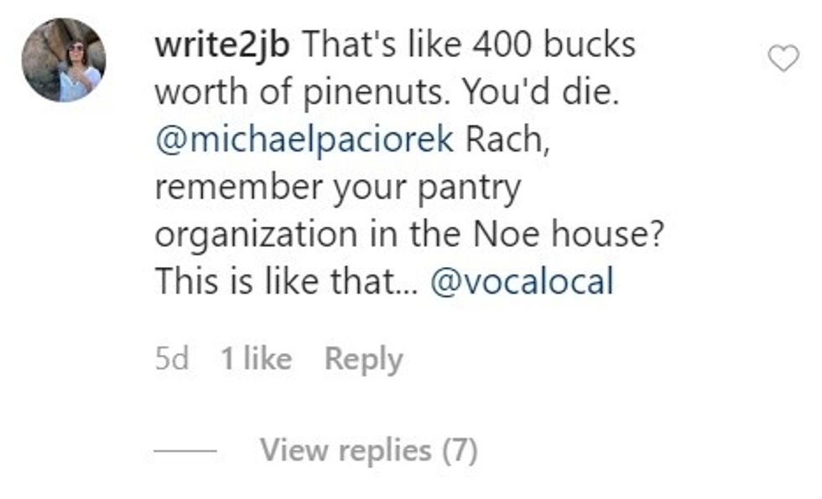Select the commenter's circular avatar
This screenshot has height=499, width=822.
coord(64,59)
